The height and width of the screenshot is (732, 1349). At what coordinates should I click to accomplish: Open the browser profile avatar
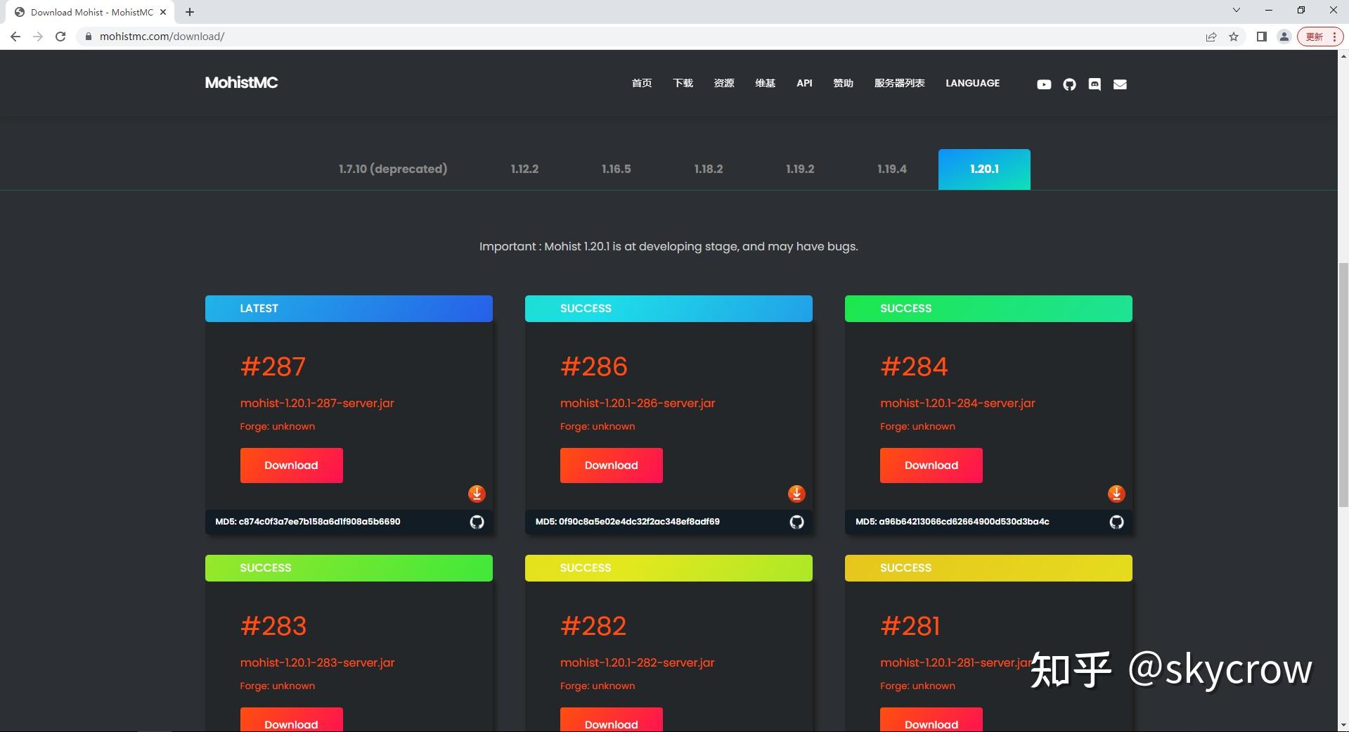(x=1284, y=37)
